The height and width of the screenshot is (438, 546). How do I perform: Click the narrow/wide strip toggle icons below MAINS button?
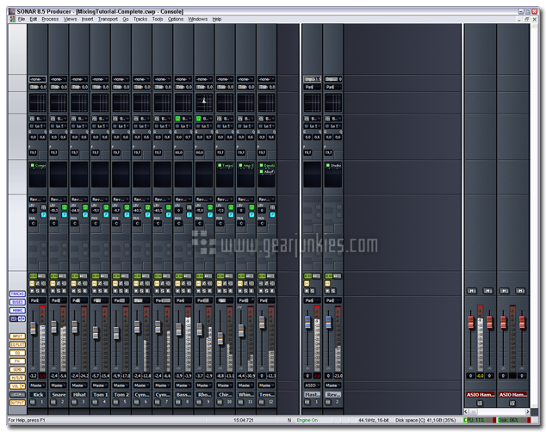(x=17, y=318)
